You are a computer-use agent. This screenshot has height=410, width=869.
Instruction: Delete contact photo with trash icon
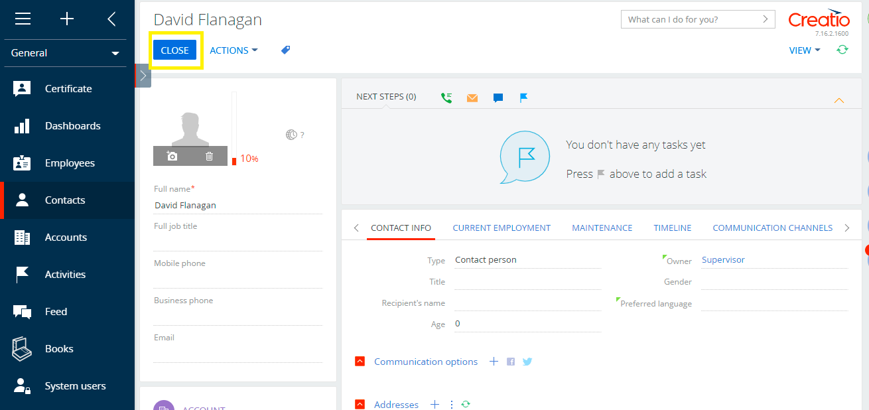[209, 157]
